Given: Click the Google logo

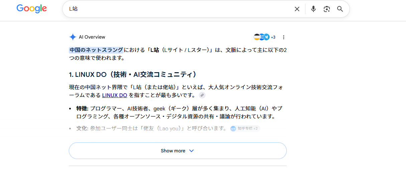Looking at the screenshot, I should (x=32, y=9).
